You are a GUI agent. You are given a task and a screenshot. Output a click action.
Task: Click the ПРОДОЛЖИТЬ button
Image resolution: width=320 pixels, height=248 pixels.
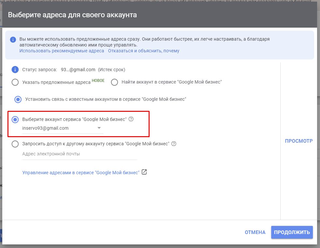pos(292,232)
